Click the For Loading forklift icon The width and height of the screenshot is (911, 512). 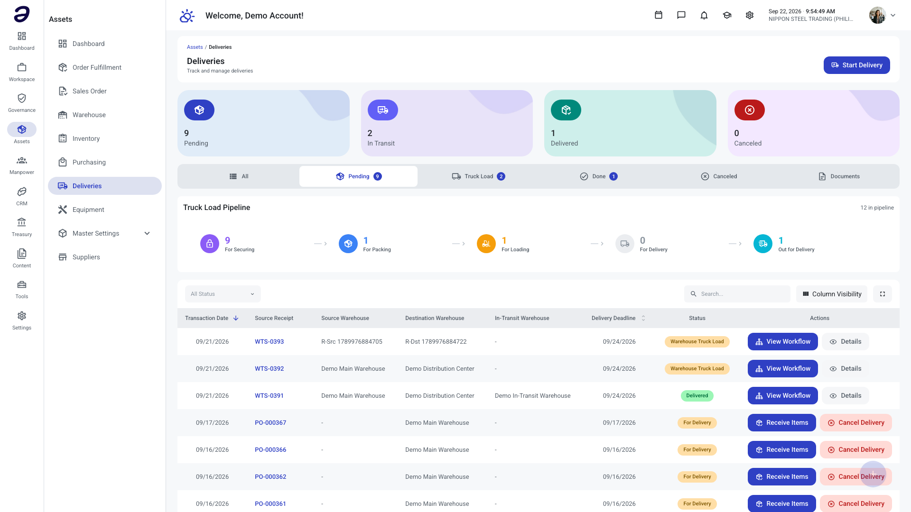click(x=486, y=244)
